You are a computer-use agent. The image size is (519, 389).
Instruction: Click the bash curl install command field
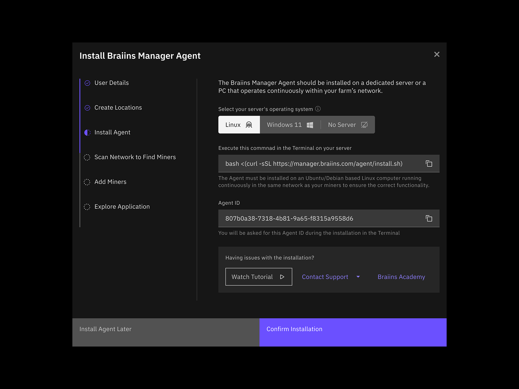[x=329, y=164]
